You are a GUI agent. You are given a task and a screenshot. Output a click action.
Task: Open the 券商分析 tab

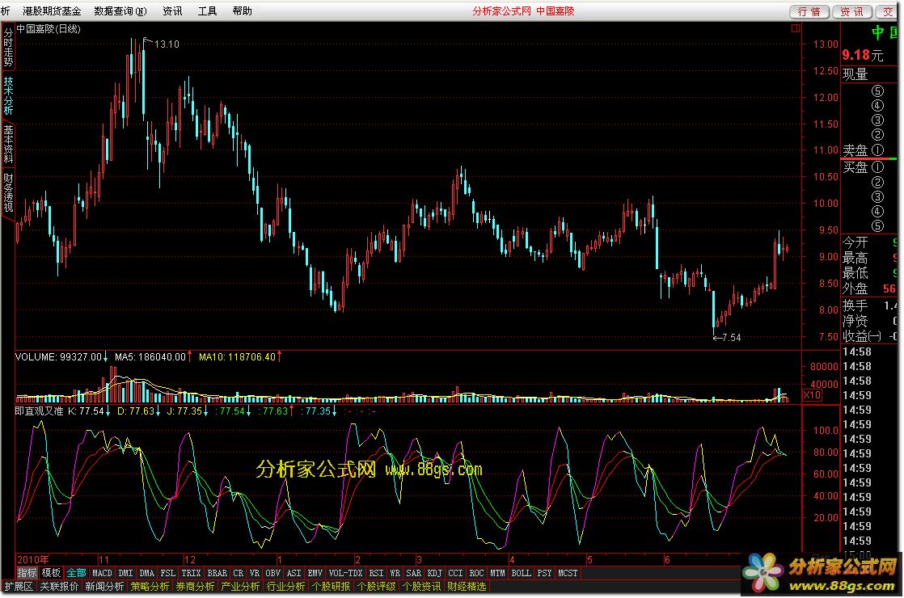[x=195, y=587]
